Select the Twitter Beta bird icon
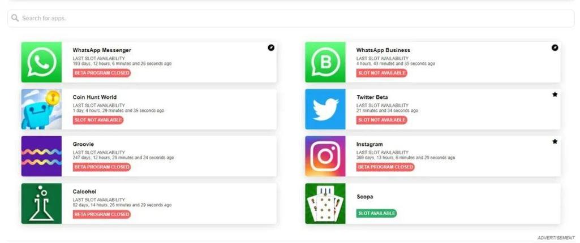The height and width of the screenshot is (243, 580). click(325, 109)
